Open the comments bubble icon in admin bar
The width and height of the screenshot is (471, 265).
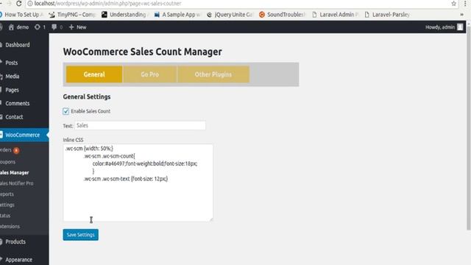click(54, 27)
